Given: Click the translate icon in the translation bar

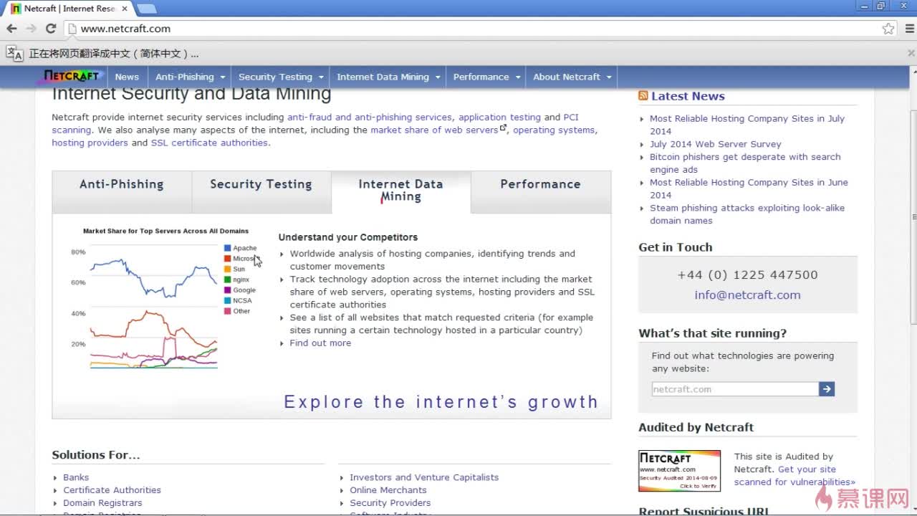Looking at the screenshot, I should pyautogui.click(x=14, y=53).
